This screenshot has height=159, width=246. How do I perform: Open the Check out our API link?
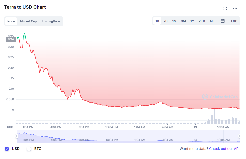click(x=224, y=149)
